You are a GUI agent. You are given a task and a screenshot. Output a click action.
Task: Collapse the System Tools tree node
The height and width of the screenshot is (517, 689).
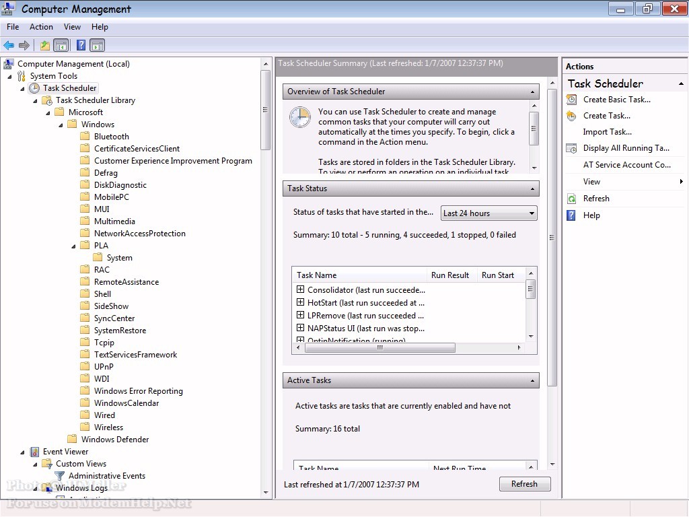(9, 77)
